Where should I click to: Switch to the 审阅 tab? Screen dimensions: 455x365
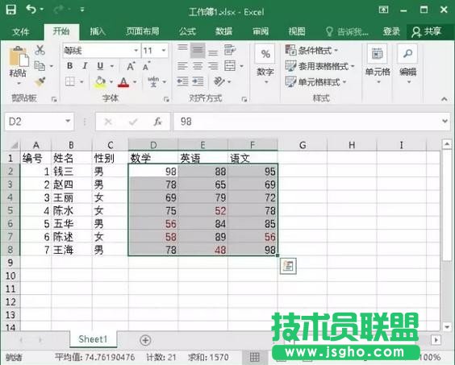[261, 31]
